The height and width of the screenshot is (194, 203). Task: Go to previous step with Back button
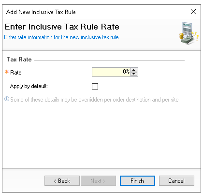pos(62,181)
